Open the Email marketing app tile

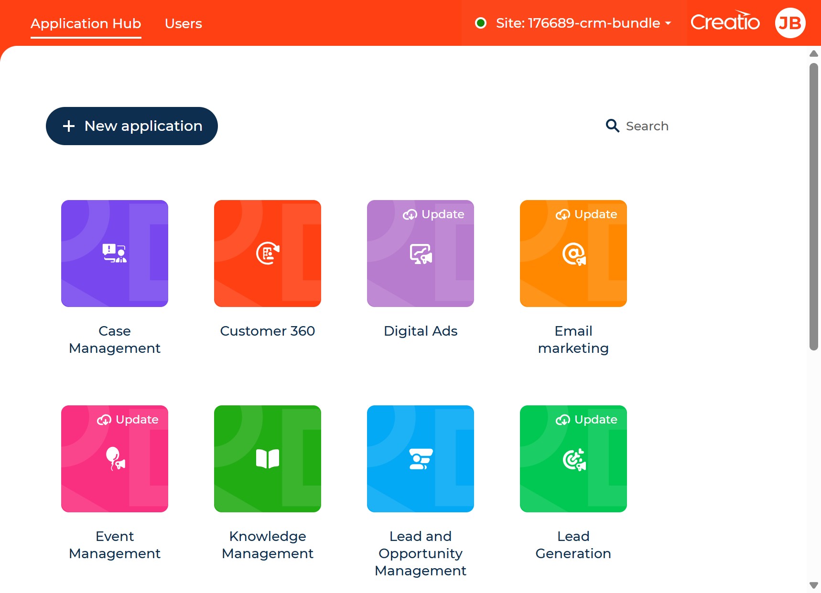coord(573,254)
